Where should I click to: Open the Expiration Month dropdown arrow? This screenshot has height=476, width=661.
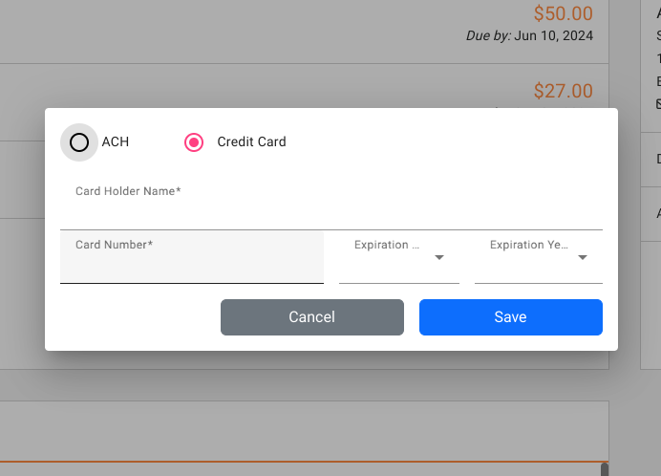click(x=439, y=257)
